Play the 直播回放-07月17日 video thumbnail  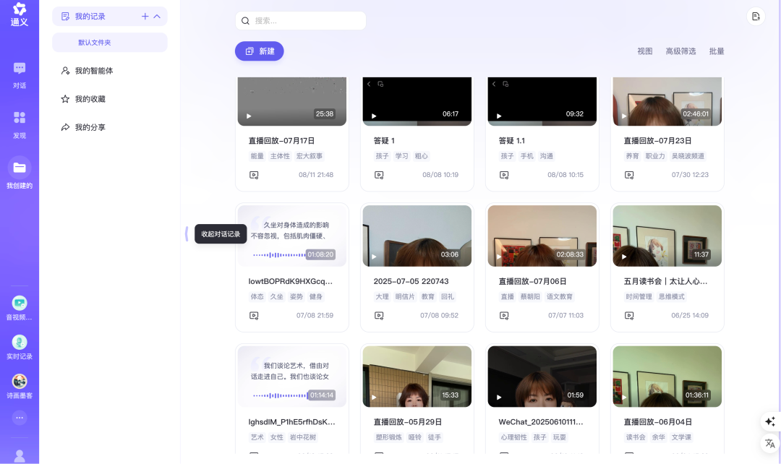pyautogui.click(x=292, y=102)
